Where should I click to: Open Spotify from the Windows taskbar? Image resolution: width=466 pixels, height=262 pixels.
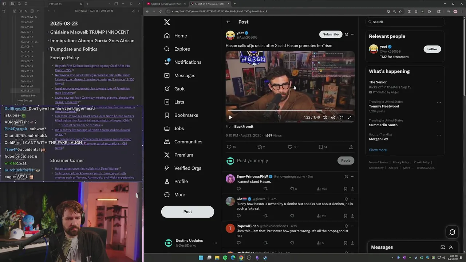(x=225, y=258)
